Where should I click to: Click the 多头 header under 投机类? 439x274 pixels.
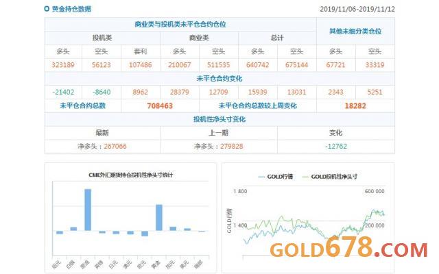click(63, 51)
